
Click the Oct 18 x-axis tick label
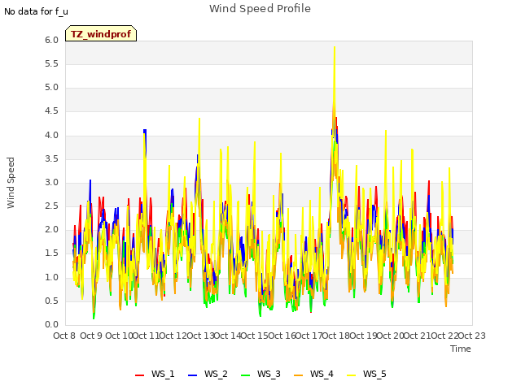tap(336, 336)
